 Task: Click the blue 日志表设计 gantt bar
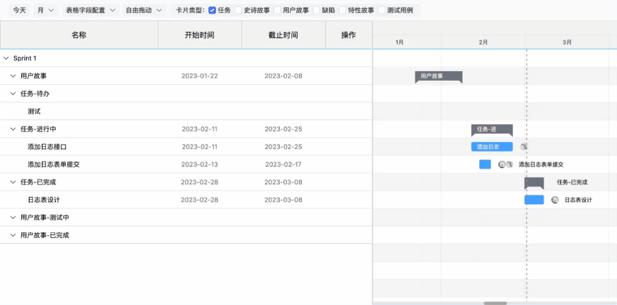coord(534,200)
